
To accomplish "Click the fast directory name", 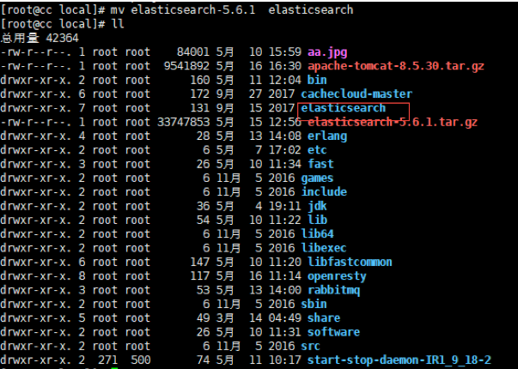I will click(x=320, y=164).
